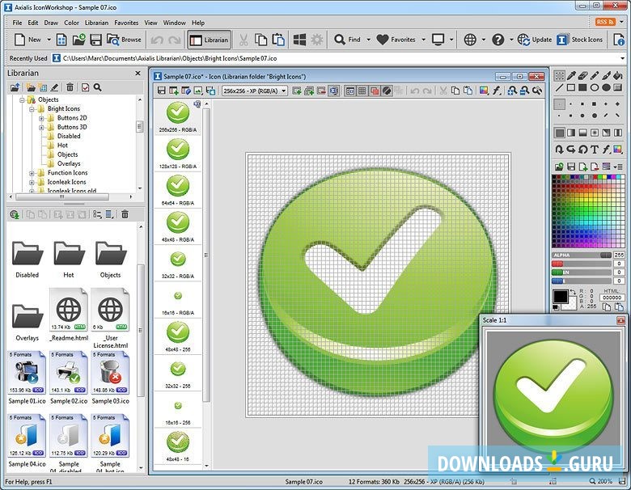The image size is (631, 490).
Task: Expand the Function Icons folder node
Action: (32, 173)
